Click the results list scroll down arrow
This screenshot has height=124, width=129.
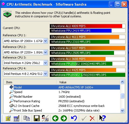(122, 110)
